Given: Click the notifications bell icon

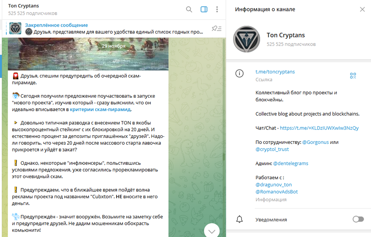Looking at the screenshot, I should click(240, 219).
